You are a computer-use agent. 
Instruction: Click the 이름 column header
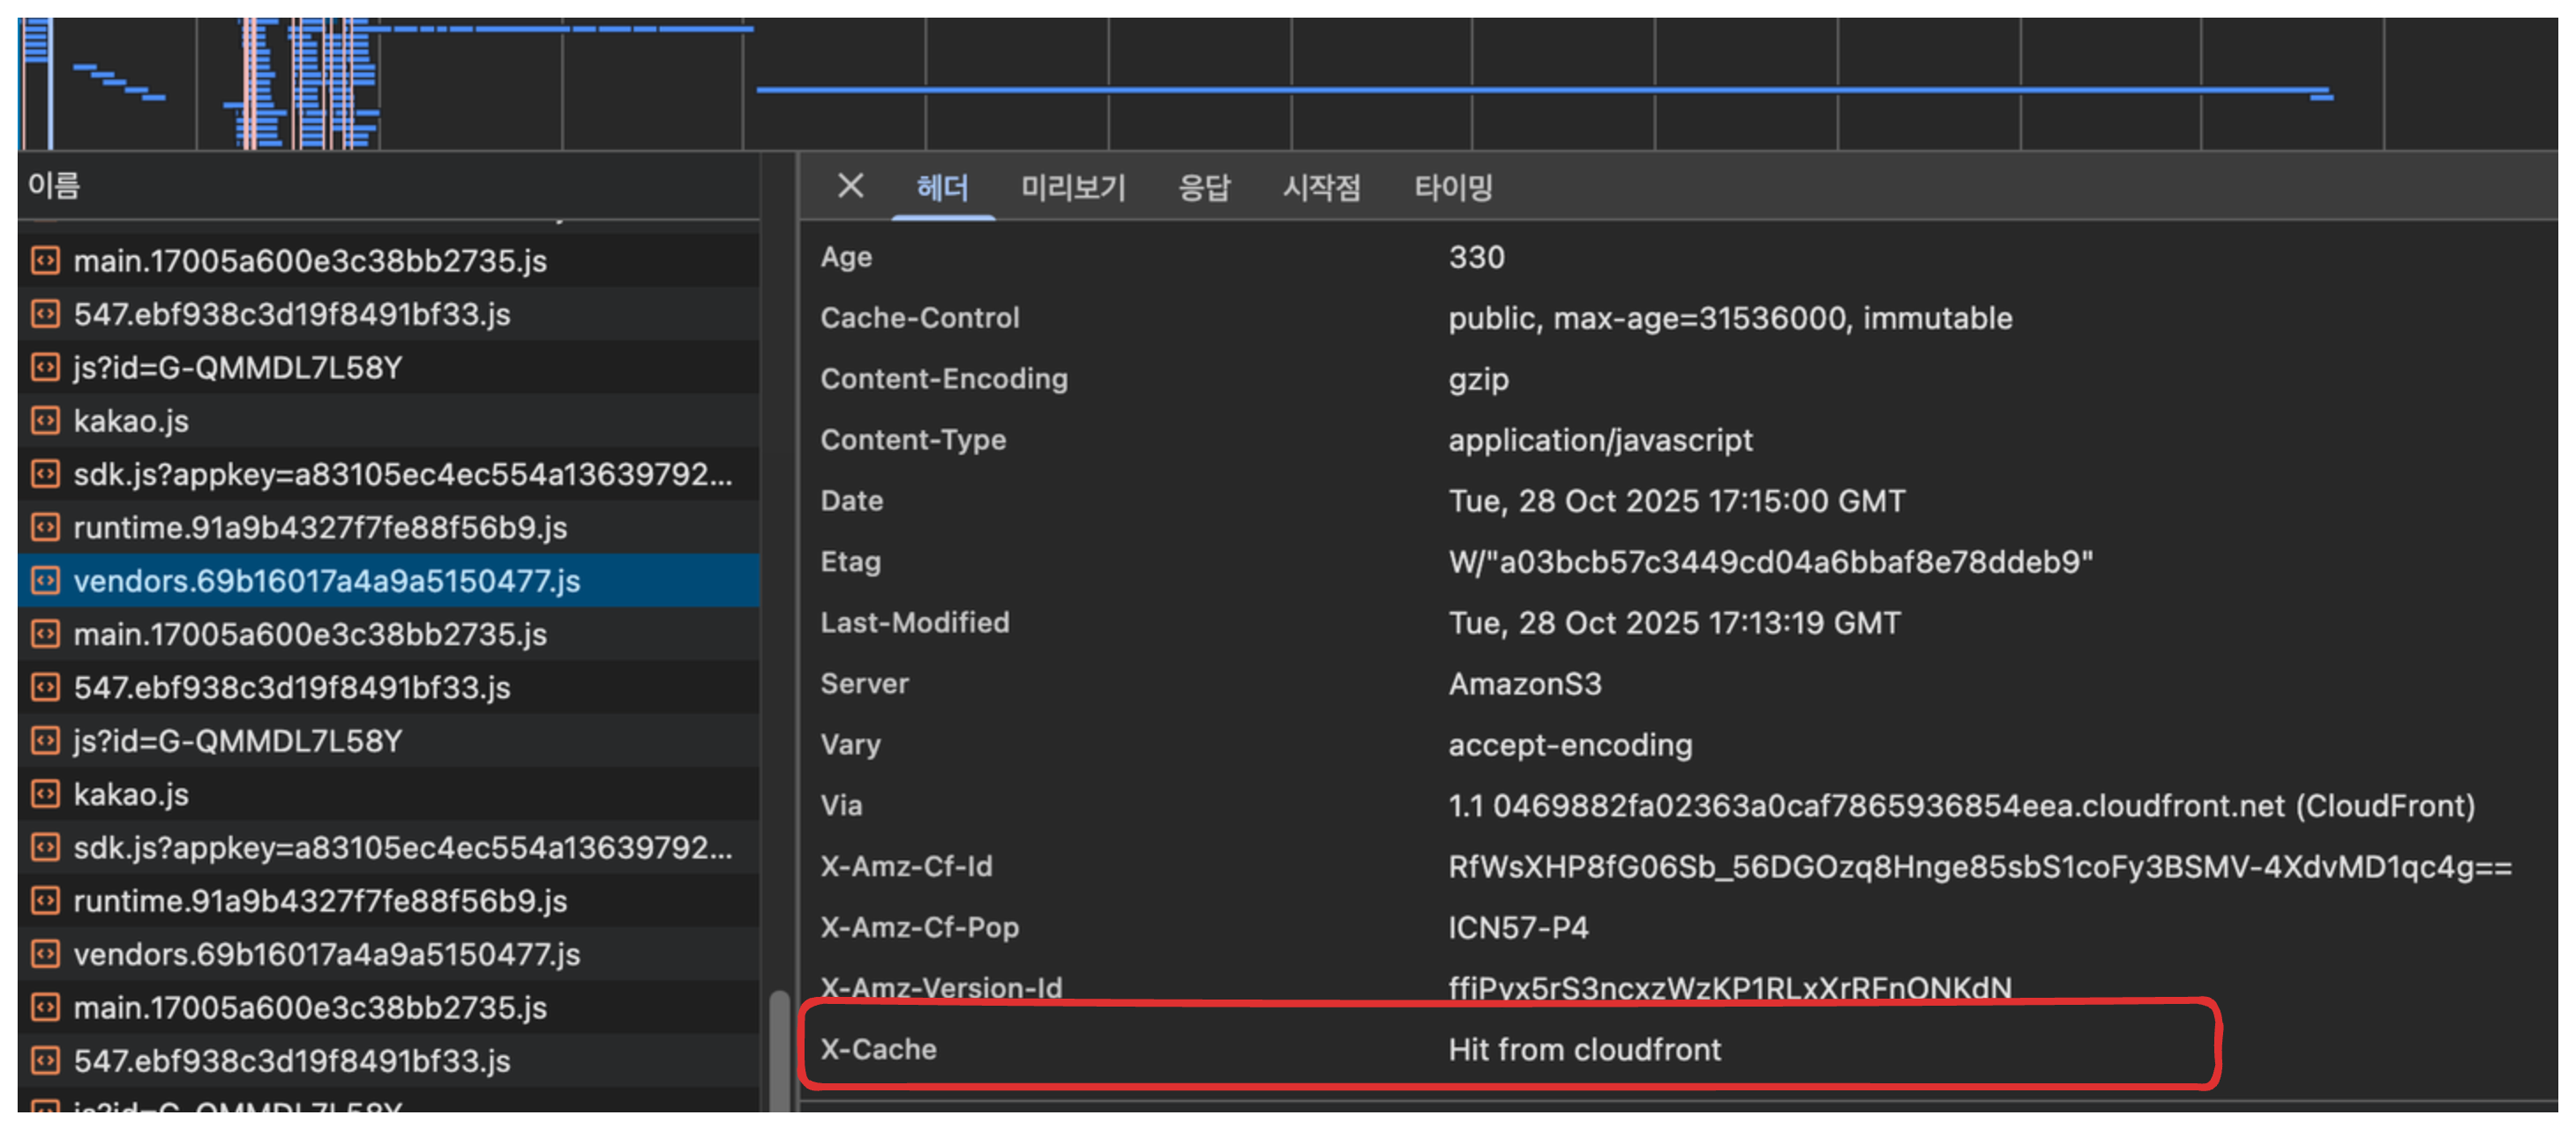click(x=54, y=186)
